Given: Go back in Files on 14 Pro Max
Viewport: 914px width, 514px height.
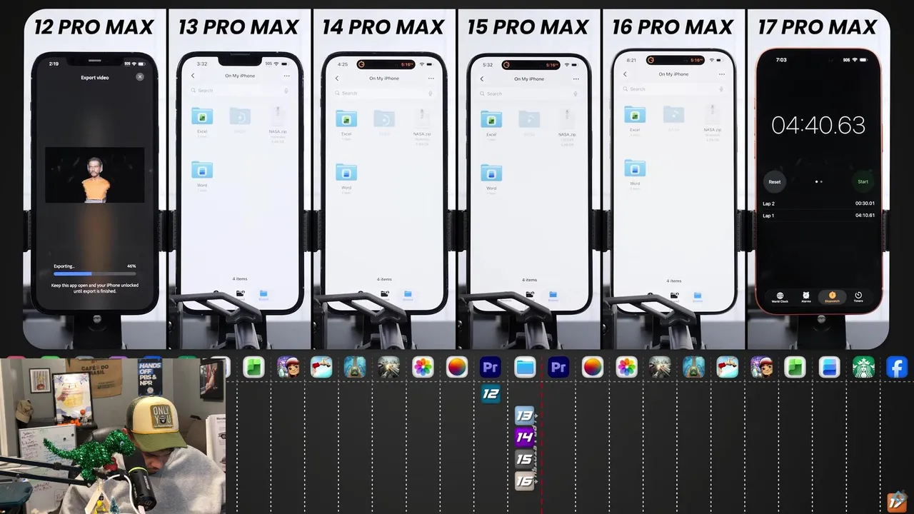Looking at the screenshot, I should pyautogui.click(x=337, y=79).
